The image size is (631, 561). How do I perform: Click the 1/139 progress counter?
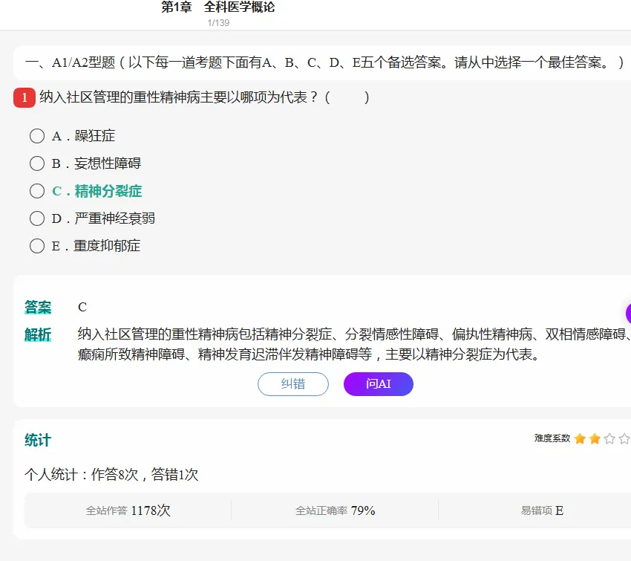(x=218, y=23)
